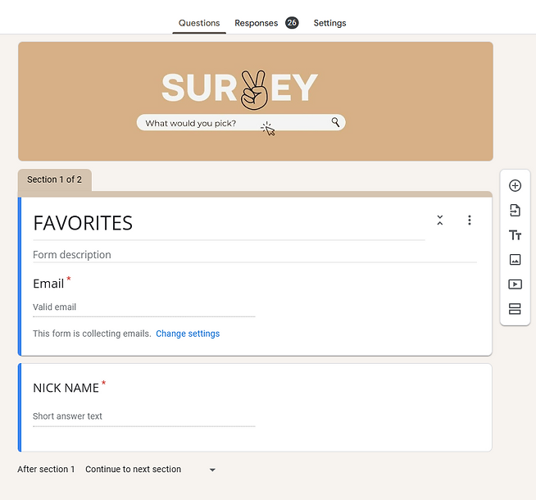Open the Responses tab
Viewport: 536px width, 500px height.
click(256, 23)
